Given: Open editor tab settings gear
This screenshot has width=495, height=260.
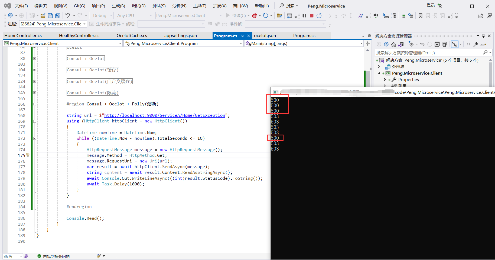Looking at the screenshot, I should [369, 36].
